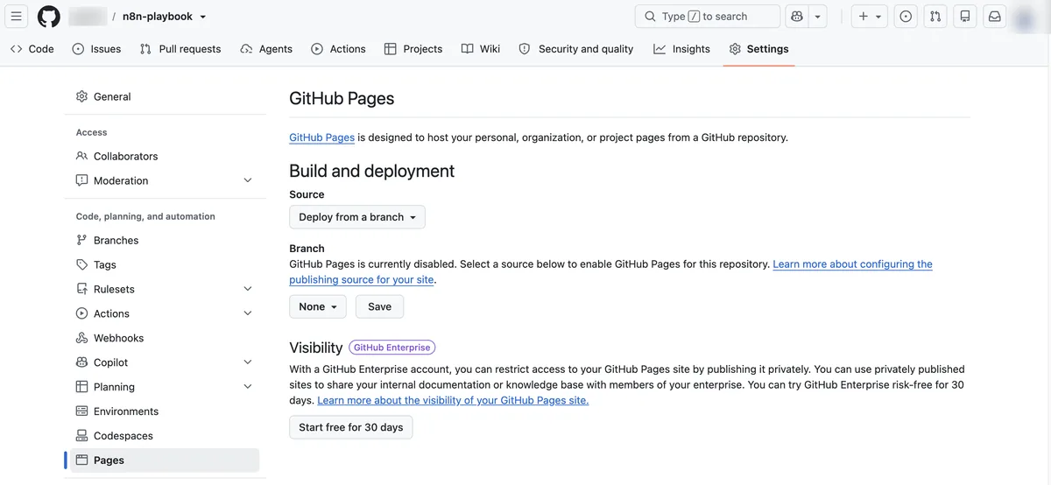The height and width of the screenshot is (485, 1051).
Task: Open notifications inbox icon
Action: 995,17
